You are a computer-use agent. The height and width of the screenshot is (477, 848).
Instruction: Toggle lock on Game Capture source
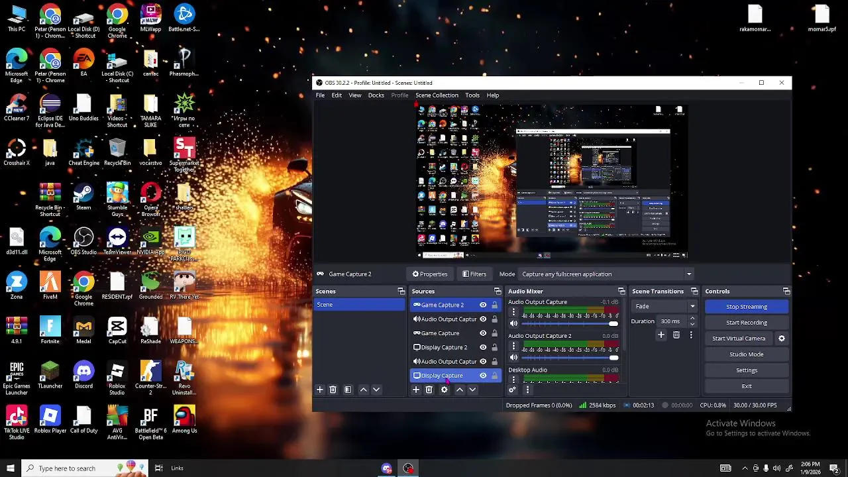pyautogui.click(x=494, y=333)
